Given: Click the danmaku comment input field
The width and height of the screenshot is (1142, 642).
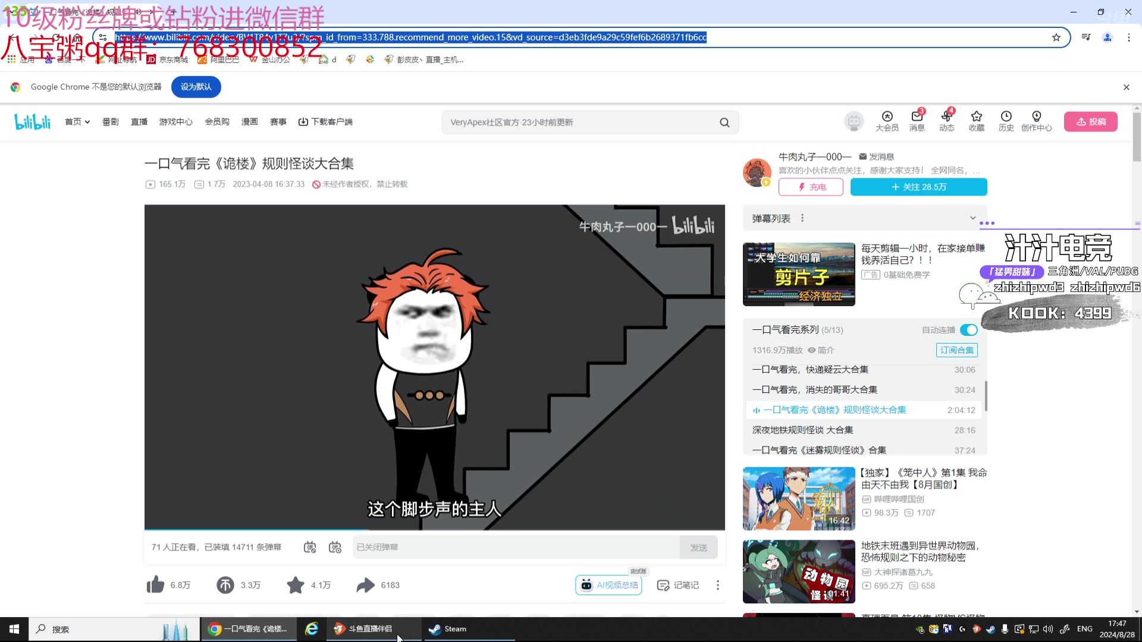Looking at the screenshot, I should [x=512, y=547].
